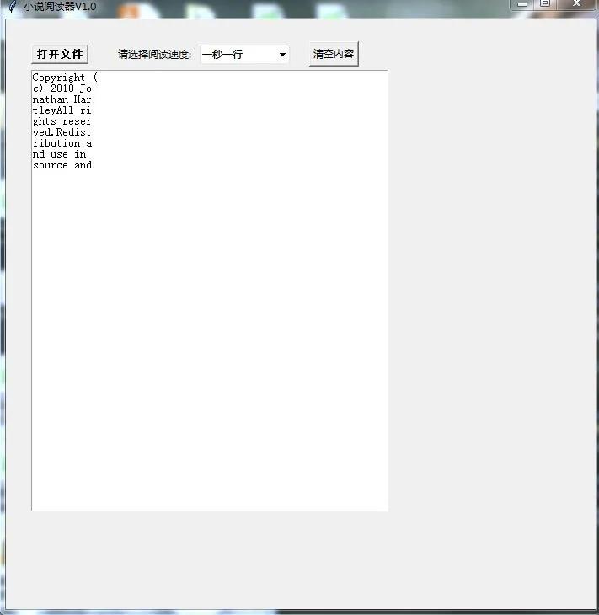Click the 'source and' text line
Viewport: 599px width, 615px height.
coord(62,165)
